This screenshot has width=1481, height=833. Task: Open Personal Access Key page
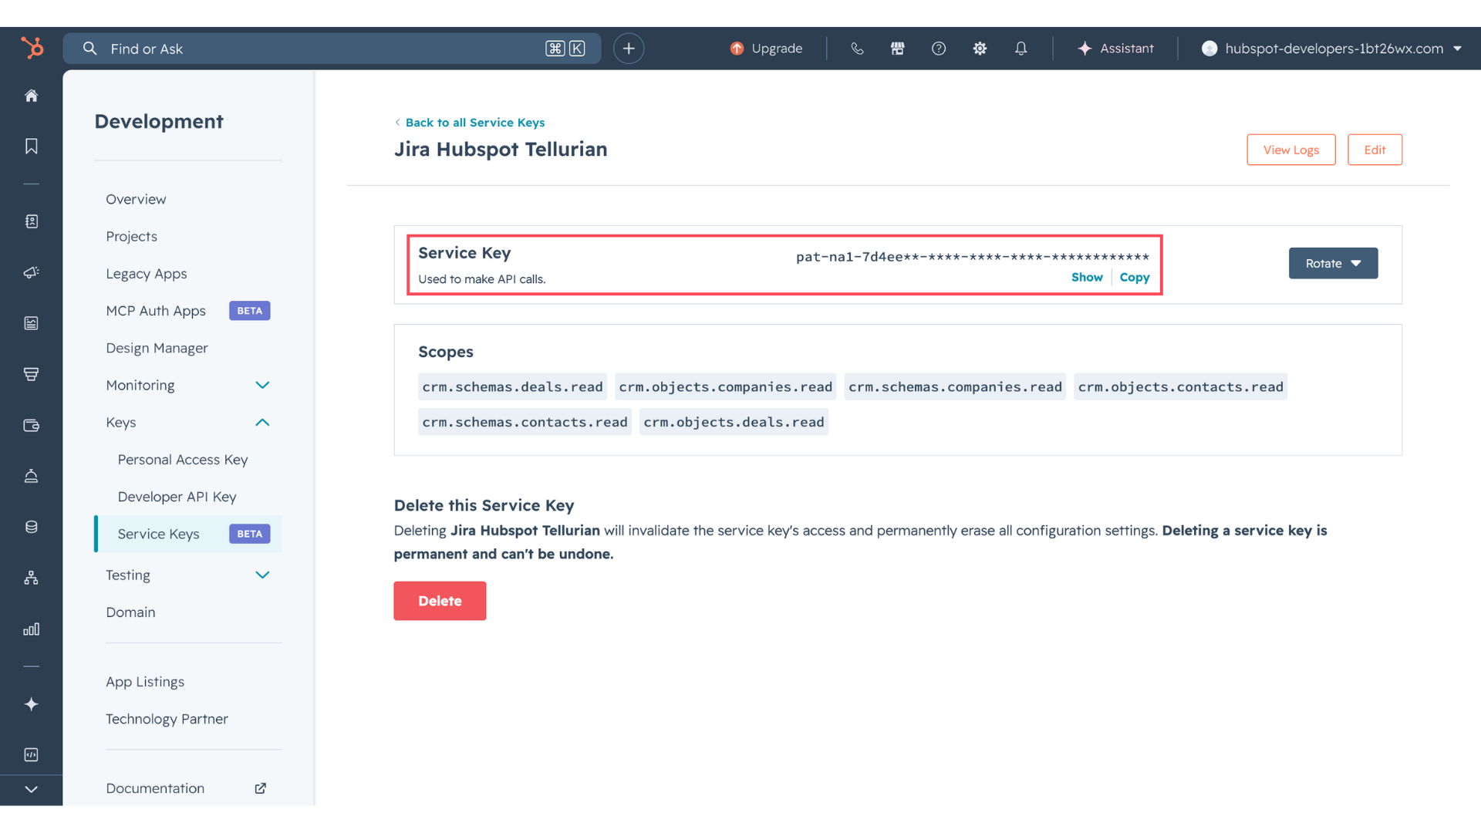pyautogui.click(x=183, y=460)
